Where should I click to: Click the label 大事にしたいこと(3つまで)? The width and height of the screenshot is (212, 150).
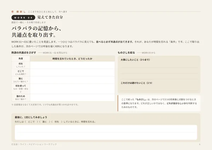(x=135, y=60)
